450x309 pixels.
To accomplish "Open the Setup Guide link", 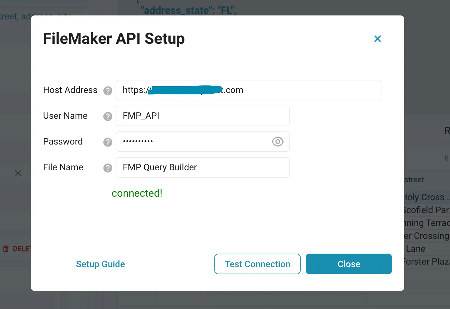I will point(100,264).
